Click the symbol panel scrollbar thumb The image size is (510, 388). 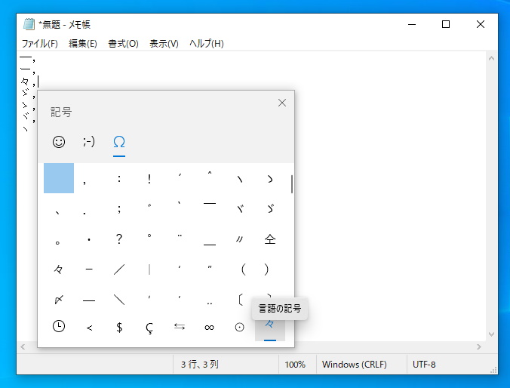292,184
